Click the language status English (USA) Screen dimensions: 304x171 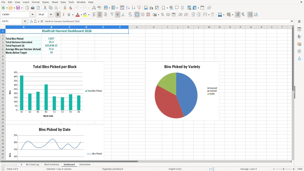point(175,169)
